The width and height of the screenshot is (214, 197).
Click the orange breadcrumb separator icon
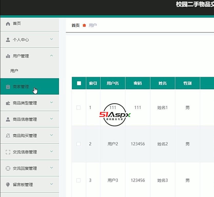84,25
